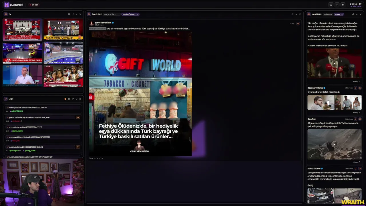The image size is (366, 206).
Task: Edit the TV panel with pencil icon
Action: [x=73, y=14]
